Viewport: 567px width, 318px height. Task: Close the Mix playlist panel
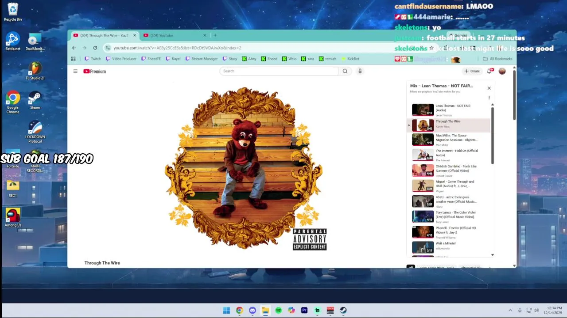pos(489,88)
